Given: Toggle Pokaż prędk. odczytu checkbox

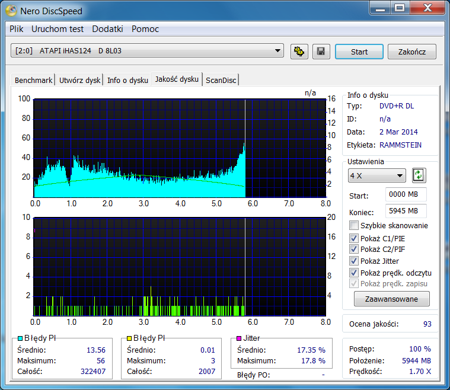Looking at the screenshot, I should (x=354, y=273).
